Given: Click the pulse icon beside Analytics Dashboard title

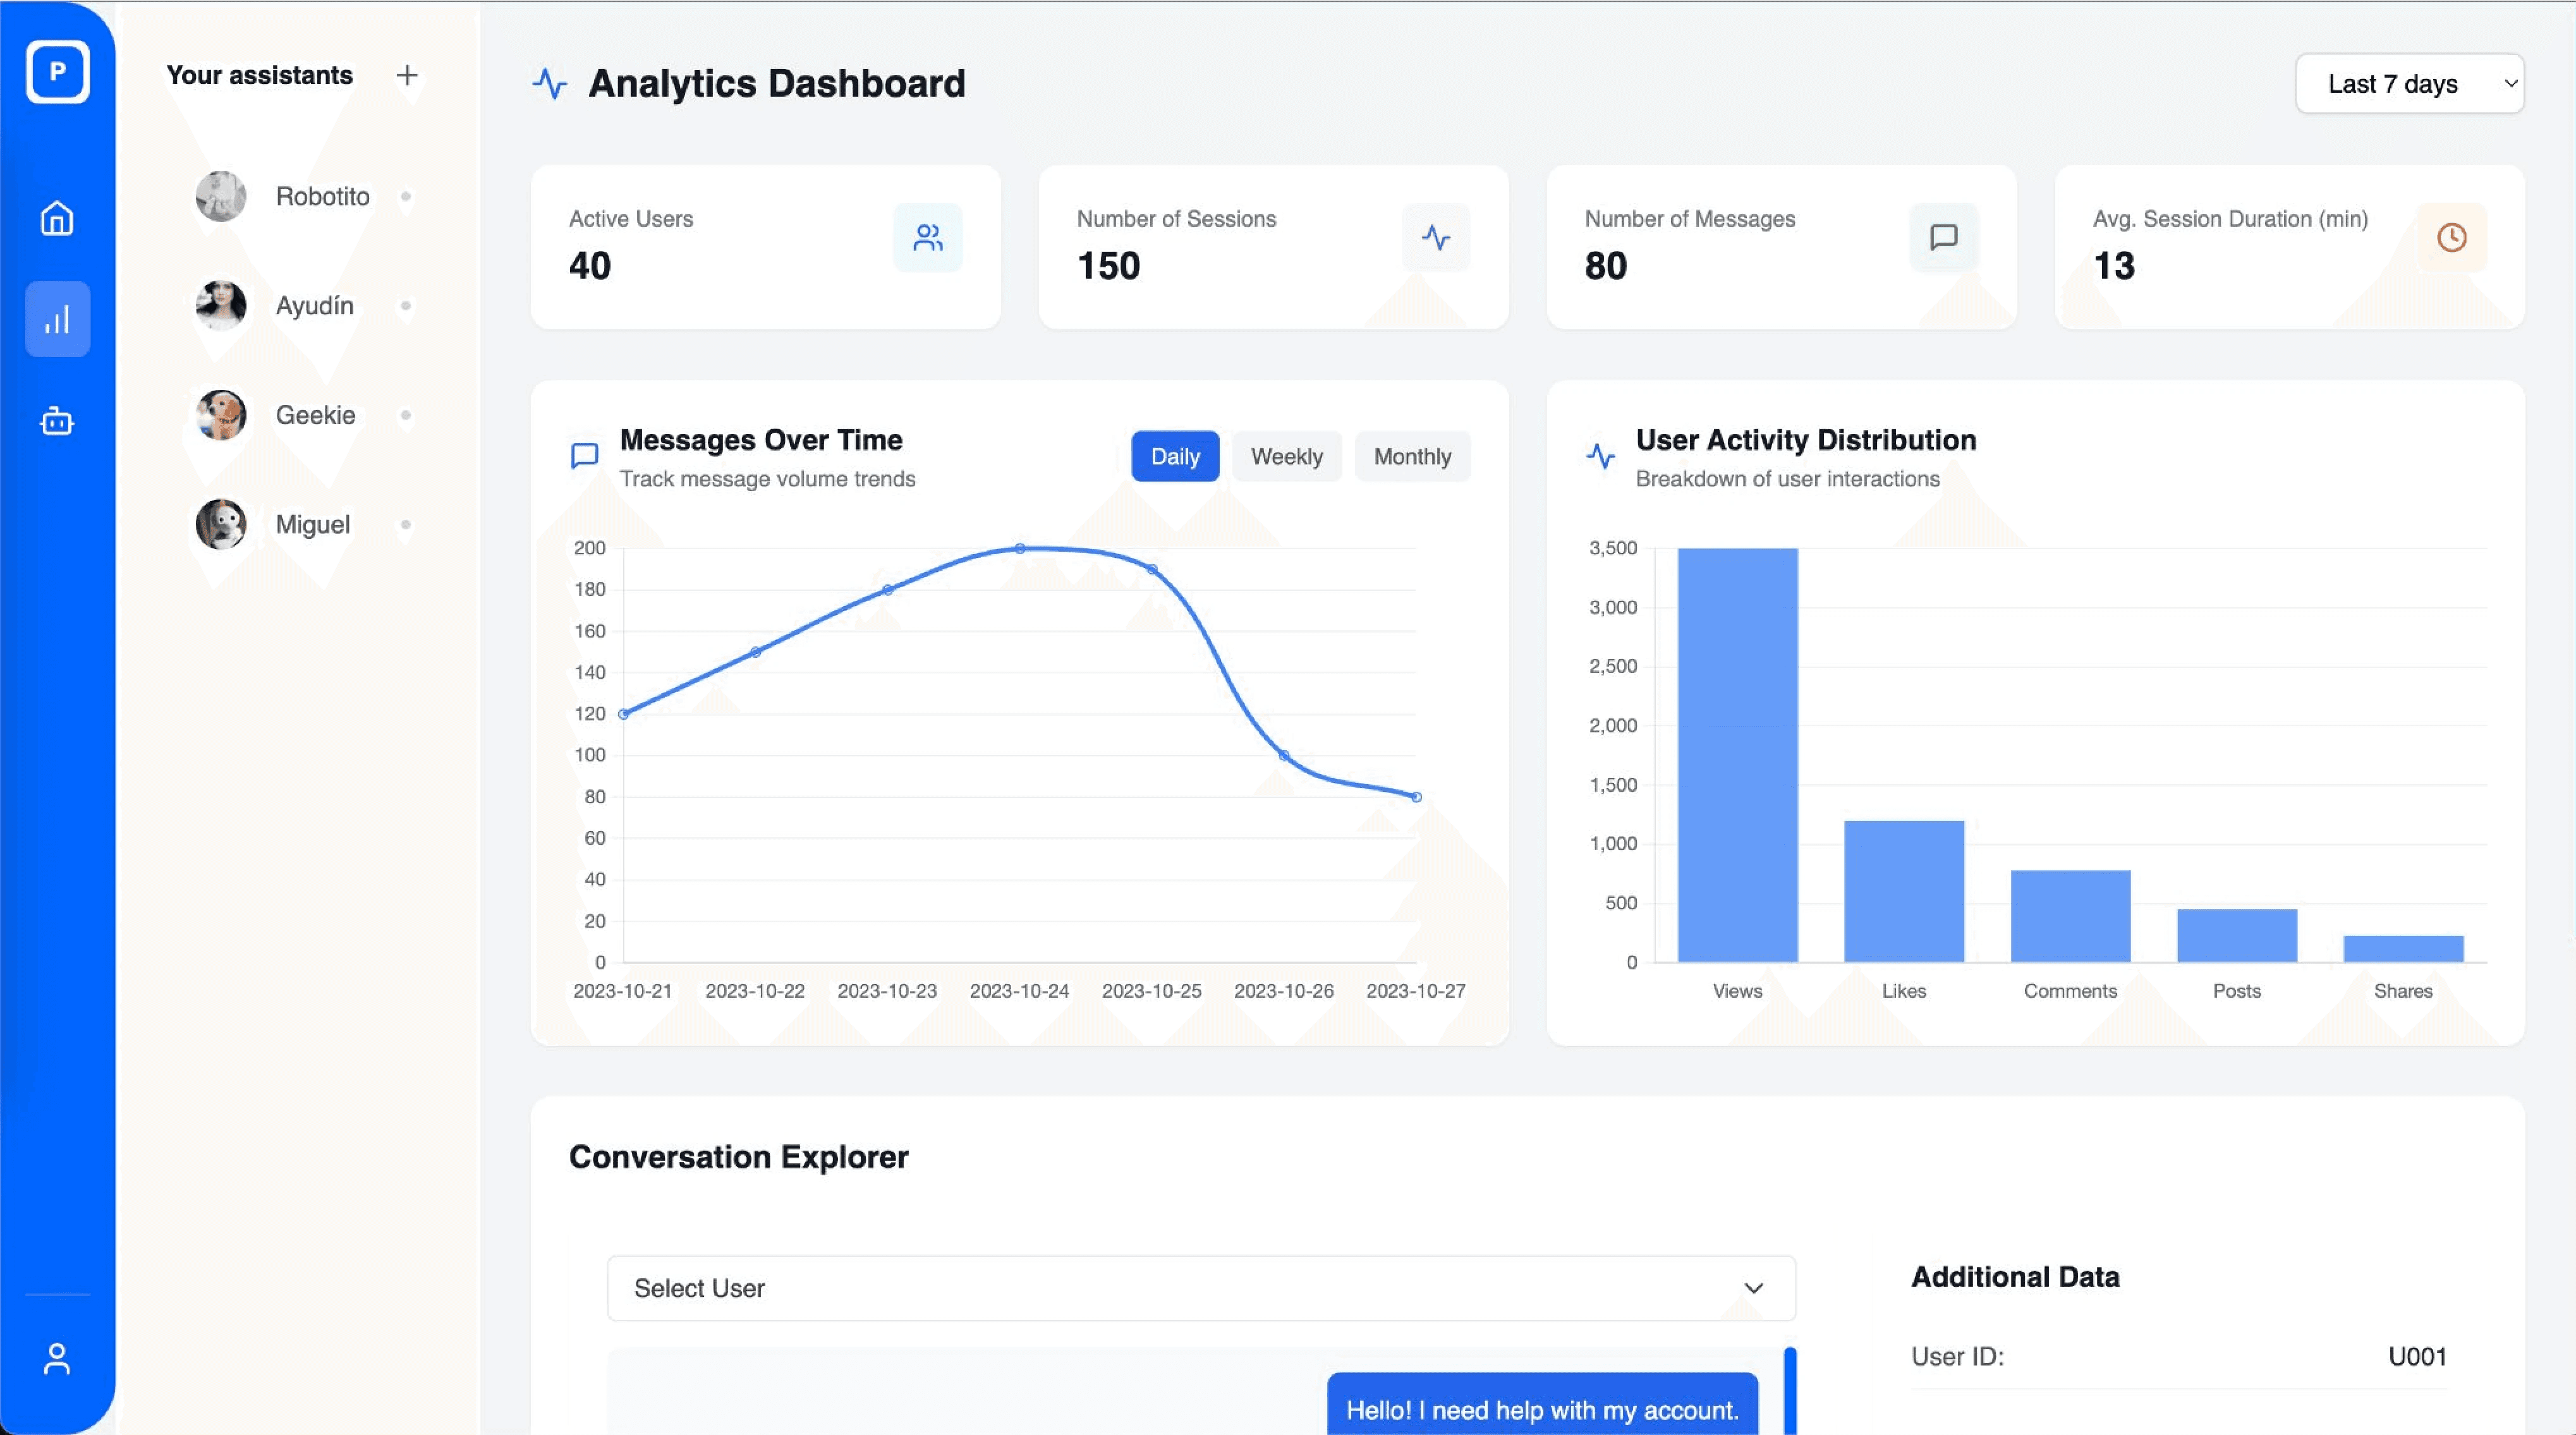Looking at the screenshot, I should (550, 83).
